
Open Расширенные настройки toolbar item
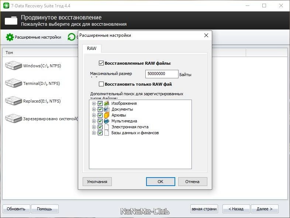pos(34,37)
